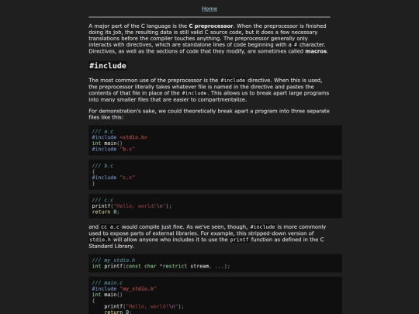Click inline '#' character code in intro

click(296, 45)
